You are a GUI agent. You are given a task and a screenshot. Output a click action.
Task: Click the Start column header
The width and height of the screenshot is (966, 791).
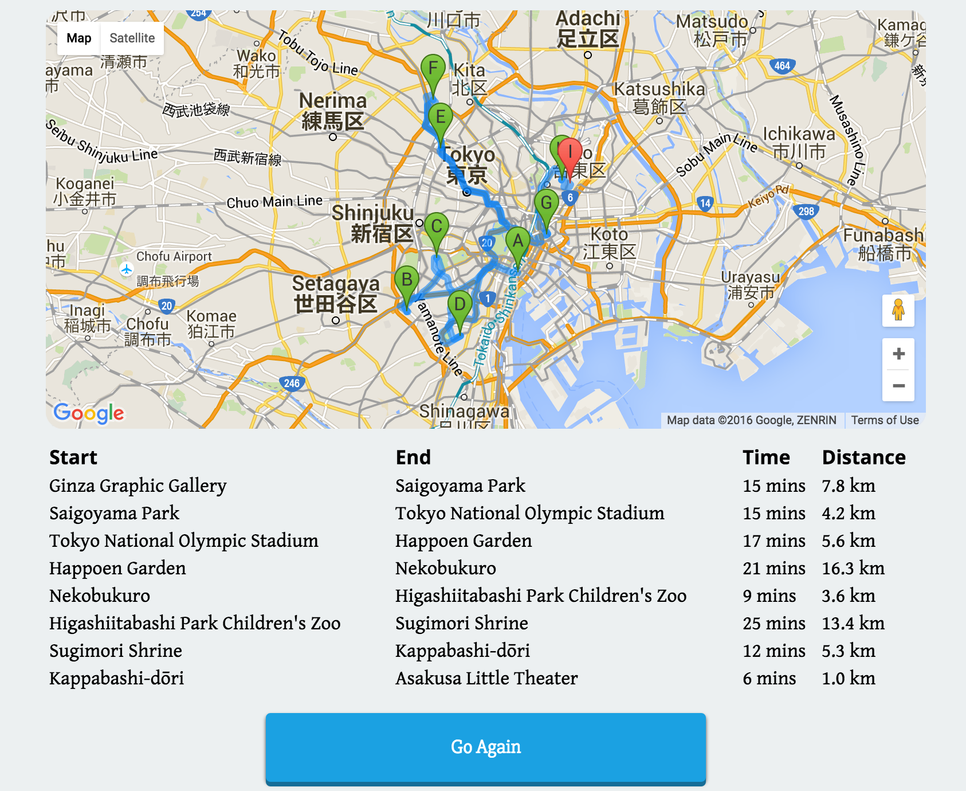coord(73,457)
